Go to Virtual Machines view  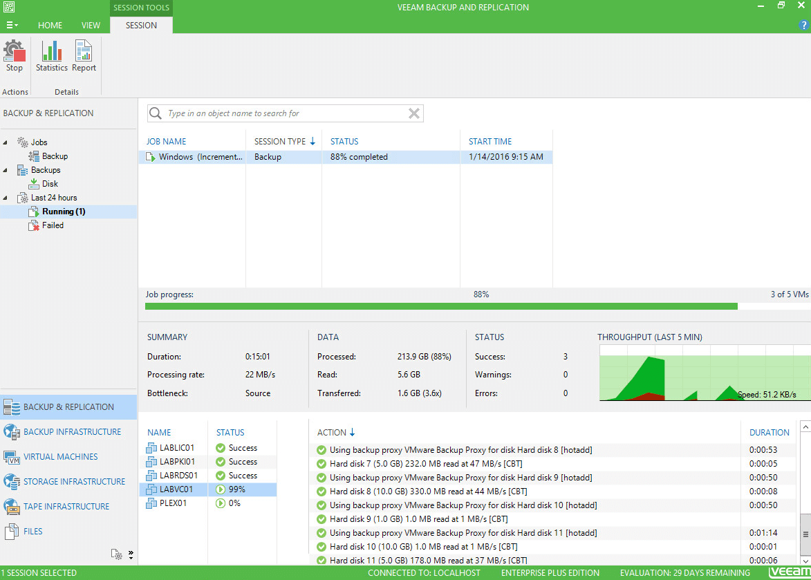(x=60, y=457)
